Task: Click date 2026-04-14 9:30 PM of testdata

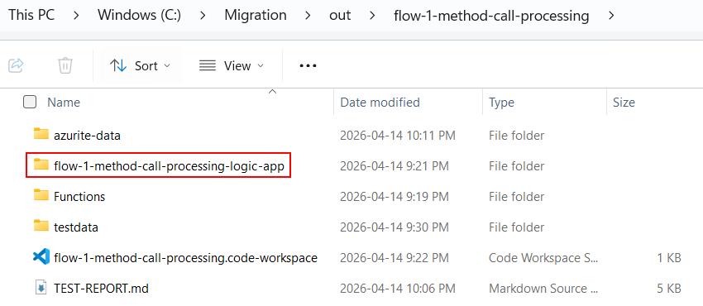Action: [395, 227]
